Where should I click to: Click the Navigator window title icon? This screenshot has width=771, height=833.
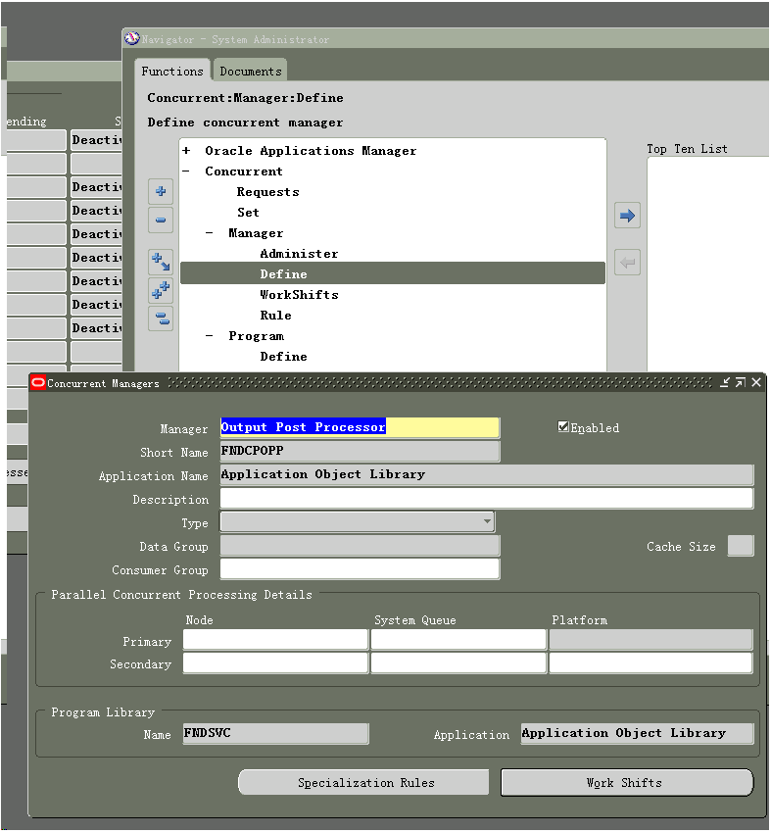point(131,39)
